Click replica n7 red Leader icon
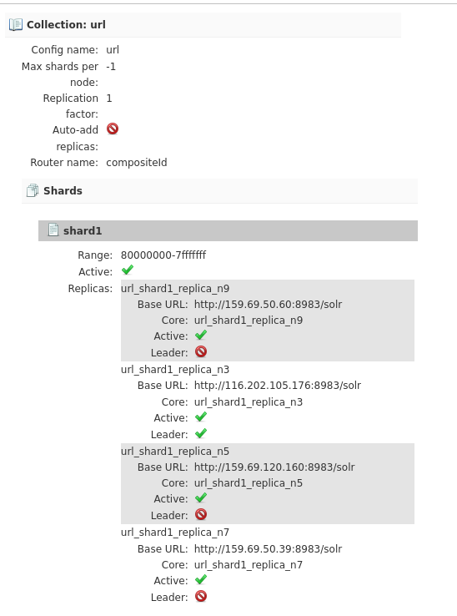The width and height of the screenshot is (457, 616). [201, 596]
